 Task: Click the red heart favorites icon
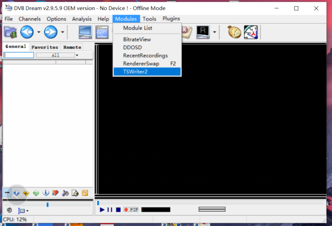[x=55, y=193]
